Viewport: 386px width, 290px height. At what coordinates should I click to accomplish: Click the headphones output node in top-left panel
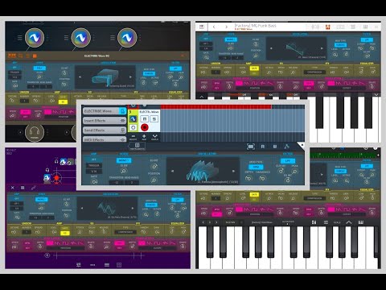tap(35, 132)
